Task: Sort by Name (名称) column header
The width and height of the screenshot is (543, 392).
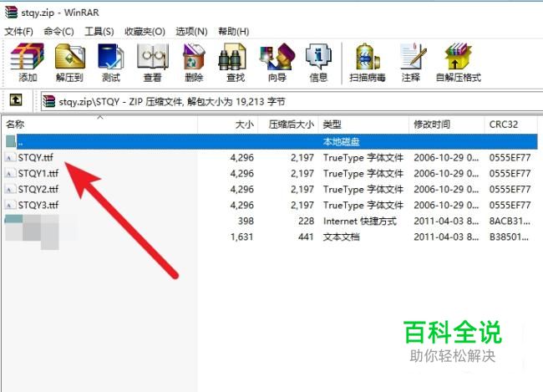Action: click(100, 125)
